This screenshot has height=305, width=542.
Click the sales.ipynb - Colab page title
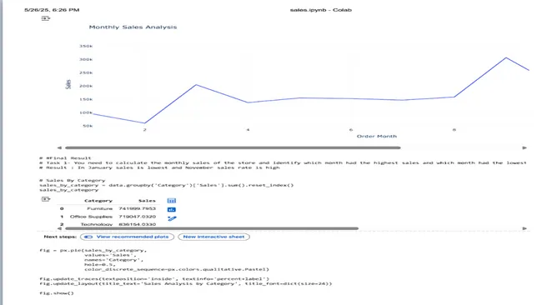click(321, 10)
